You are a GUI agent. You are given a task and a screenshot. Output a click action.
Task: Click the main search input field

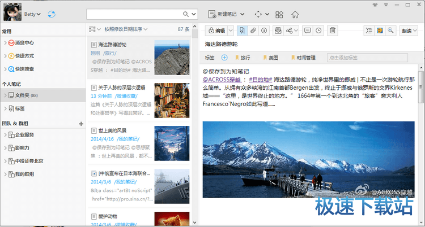tap(135, 14)
